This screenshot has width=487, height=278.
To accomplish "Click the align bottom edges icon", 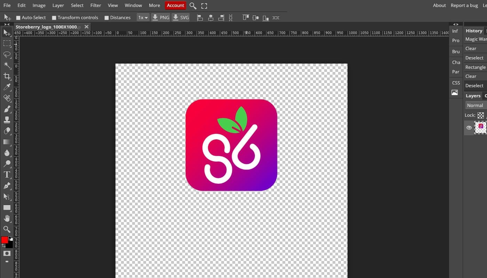I will coord(266,17).
